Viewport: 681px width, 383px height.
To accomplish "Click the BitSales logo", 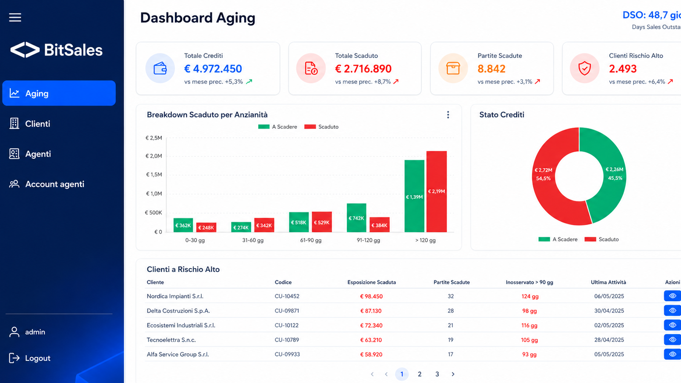I will [56, 50].
